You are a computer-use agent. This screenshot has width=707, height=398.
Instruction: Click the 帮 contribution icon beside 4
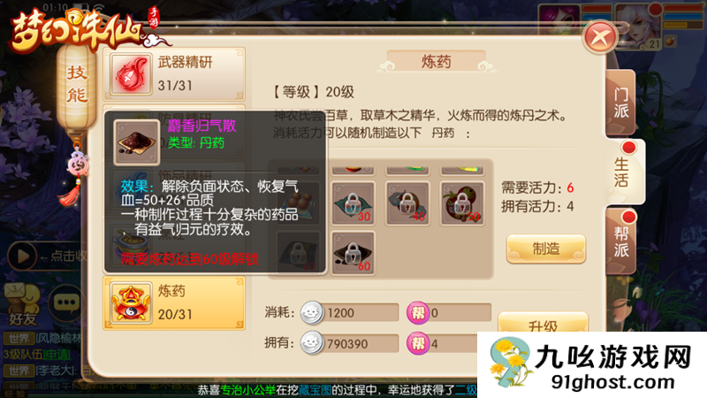(418, 343)
